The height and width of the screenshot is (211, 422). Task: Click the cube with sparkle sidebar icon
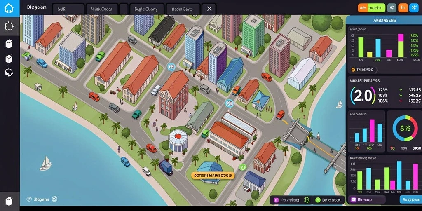9,58
